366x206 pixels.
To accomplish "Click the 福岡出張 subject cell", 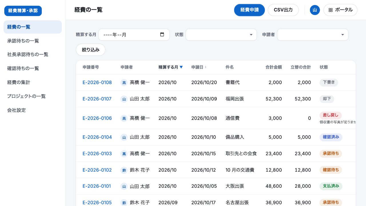I will (x=235, y=99).
